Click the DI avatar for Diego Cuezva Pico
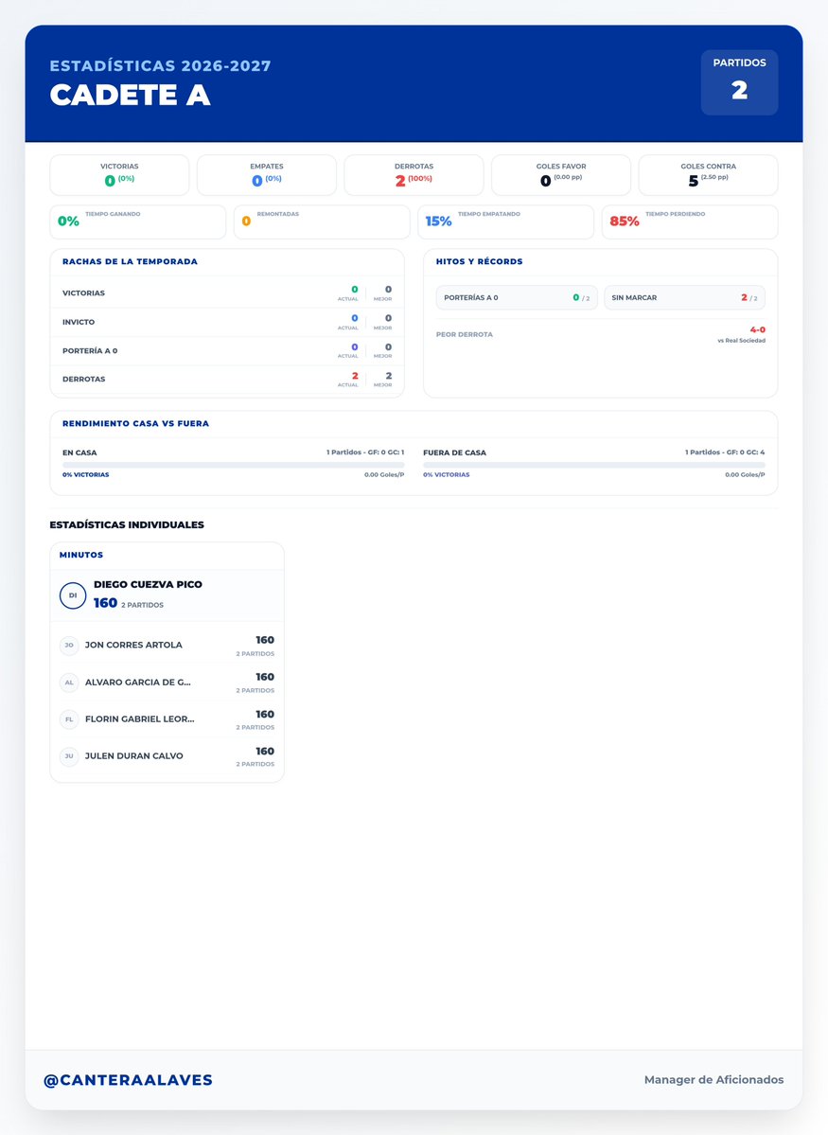The height and width of the screenshot is (1135, 828). (x=72, y=595)
